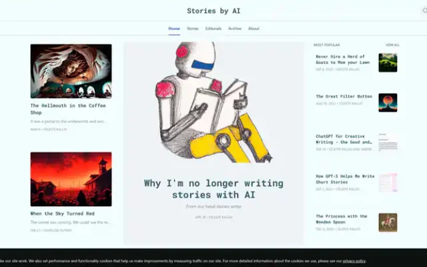Read When the Sky Turned Red story title
The image size is (427, 267).
coord(62,214)
